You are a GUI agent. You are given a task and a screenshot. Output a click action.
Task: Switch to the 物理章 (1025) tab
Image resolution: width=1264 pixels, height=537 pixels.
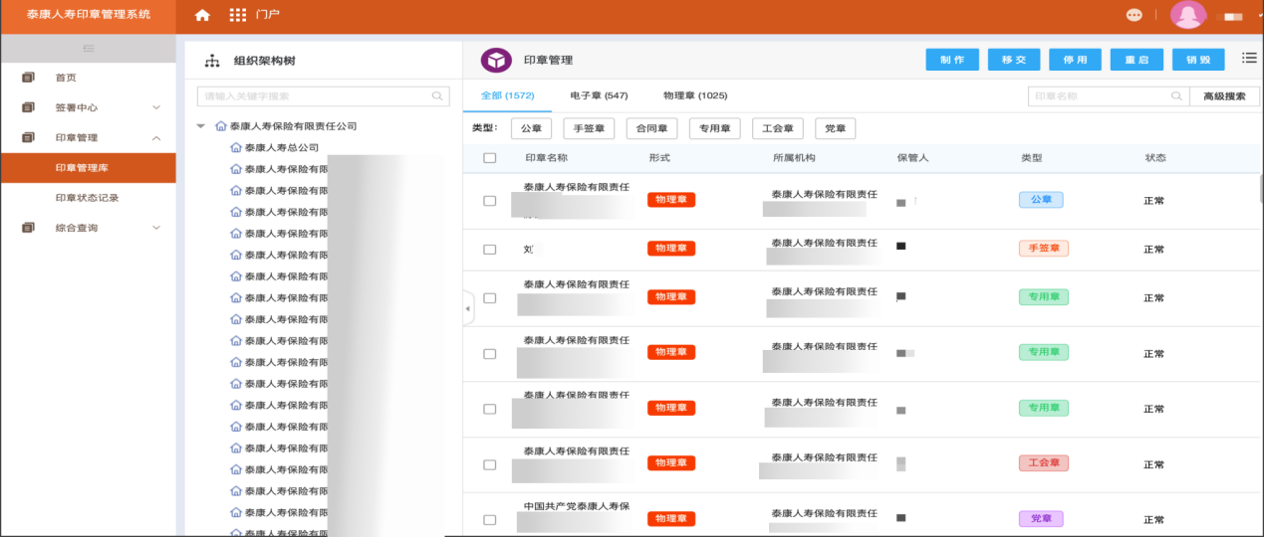coord(695,95)
